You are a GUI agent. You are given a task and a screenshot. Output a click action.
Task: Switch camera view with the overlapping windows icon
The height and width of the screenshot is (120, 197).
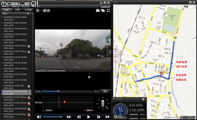pos(103,10)
